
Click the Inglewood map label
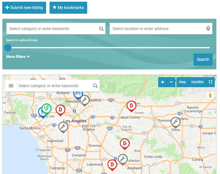coord(55,141)
